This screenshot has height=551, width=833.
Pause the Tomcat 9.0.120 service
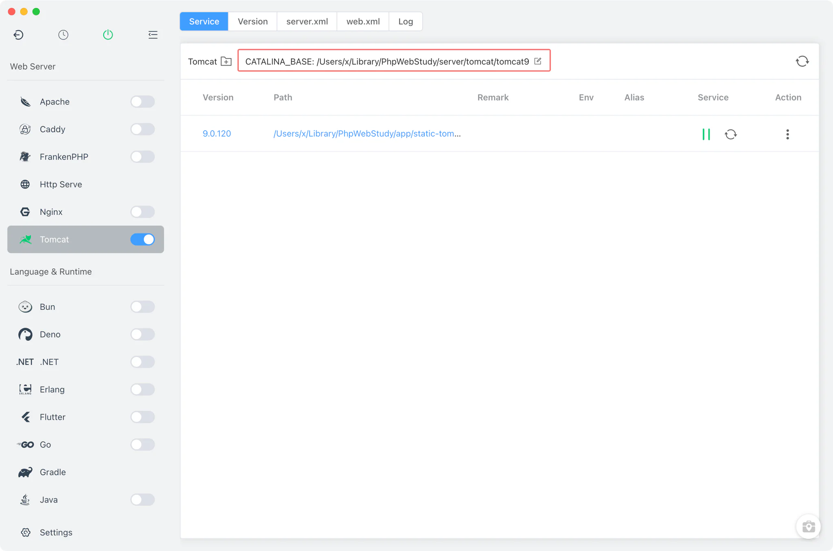click(x=706, y=134)
